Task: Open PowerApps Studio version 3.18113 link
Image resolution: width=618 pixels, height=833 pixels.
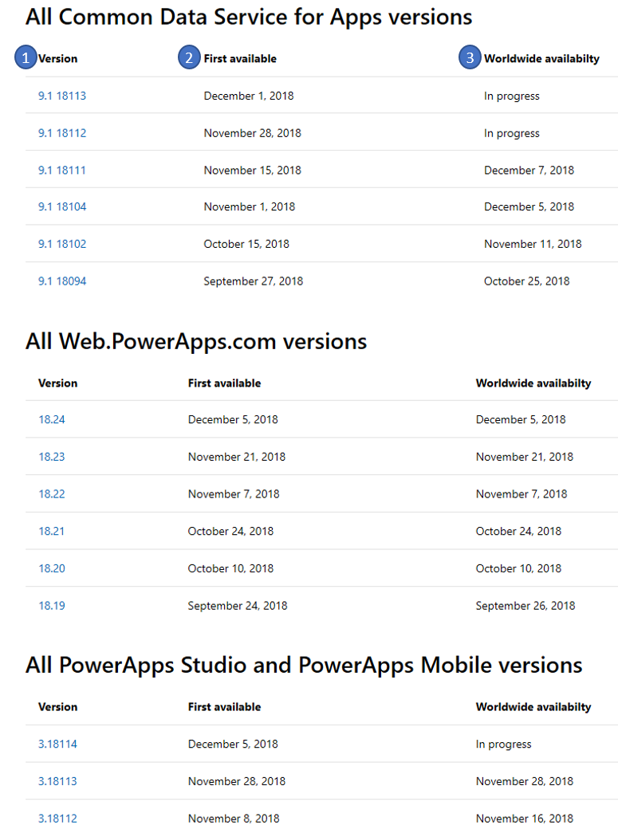Action: click(57, 781)
